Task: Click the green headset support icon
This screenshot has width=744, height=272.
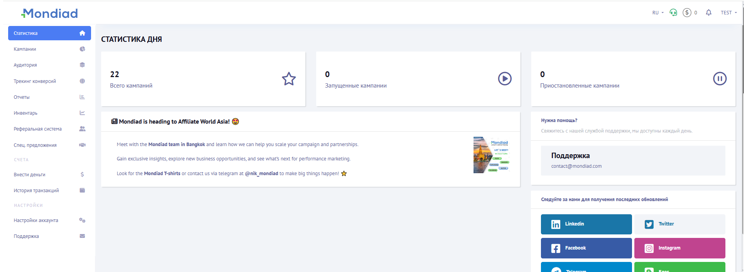Action: pos(673,13)
